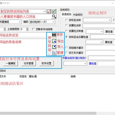Click the 定制规则 group label

[x=65, y=10]
